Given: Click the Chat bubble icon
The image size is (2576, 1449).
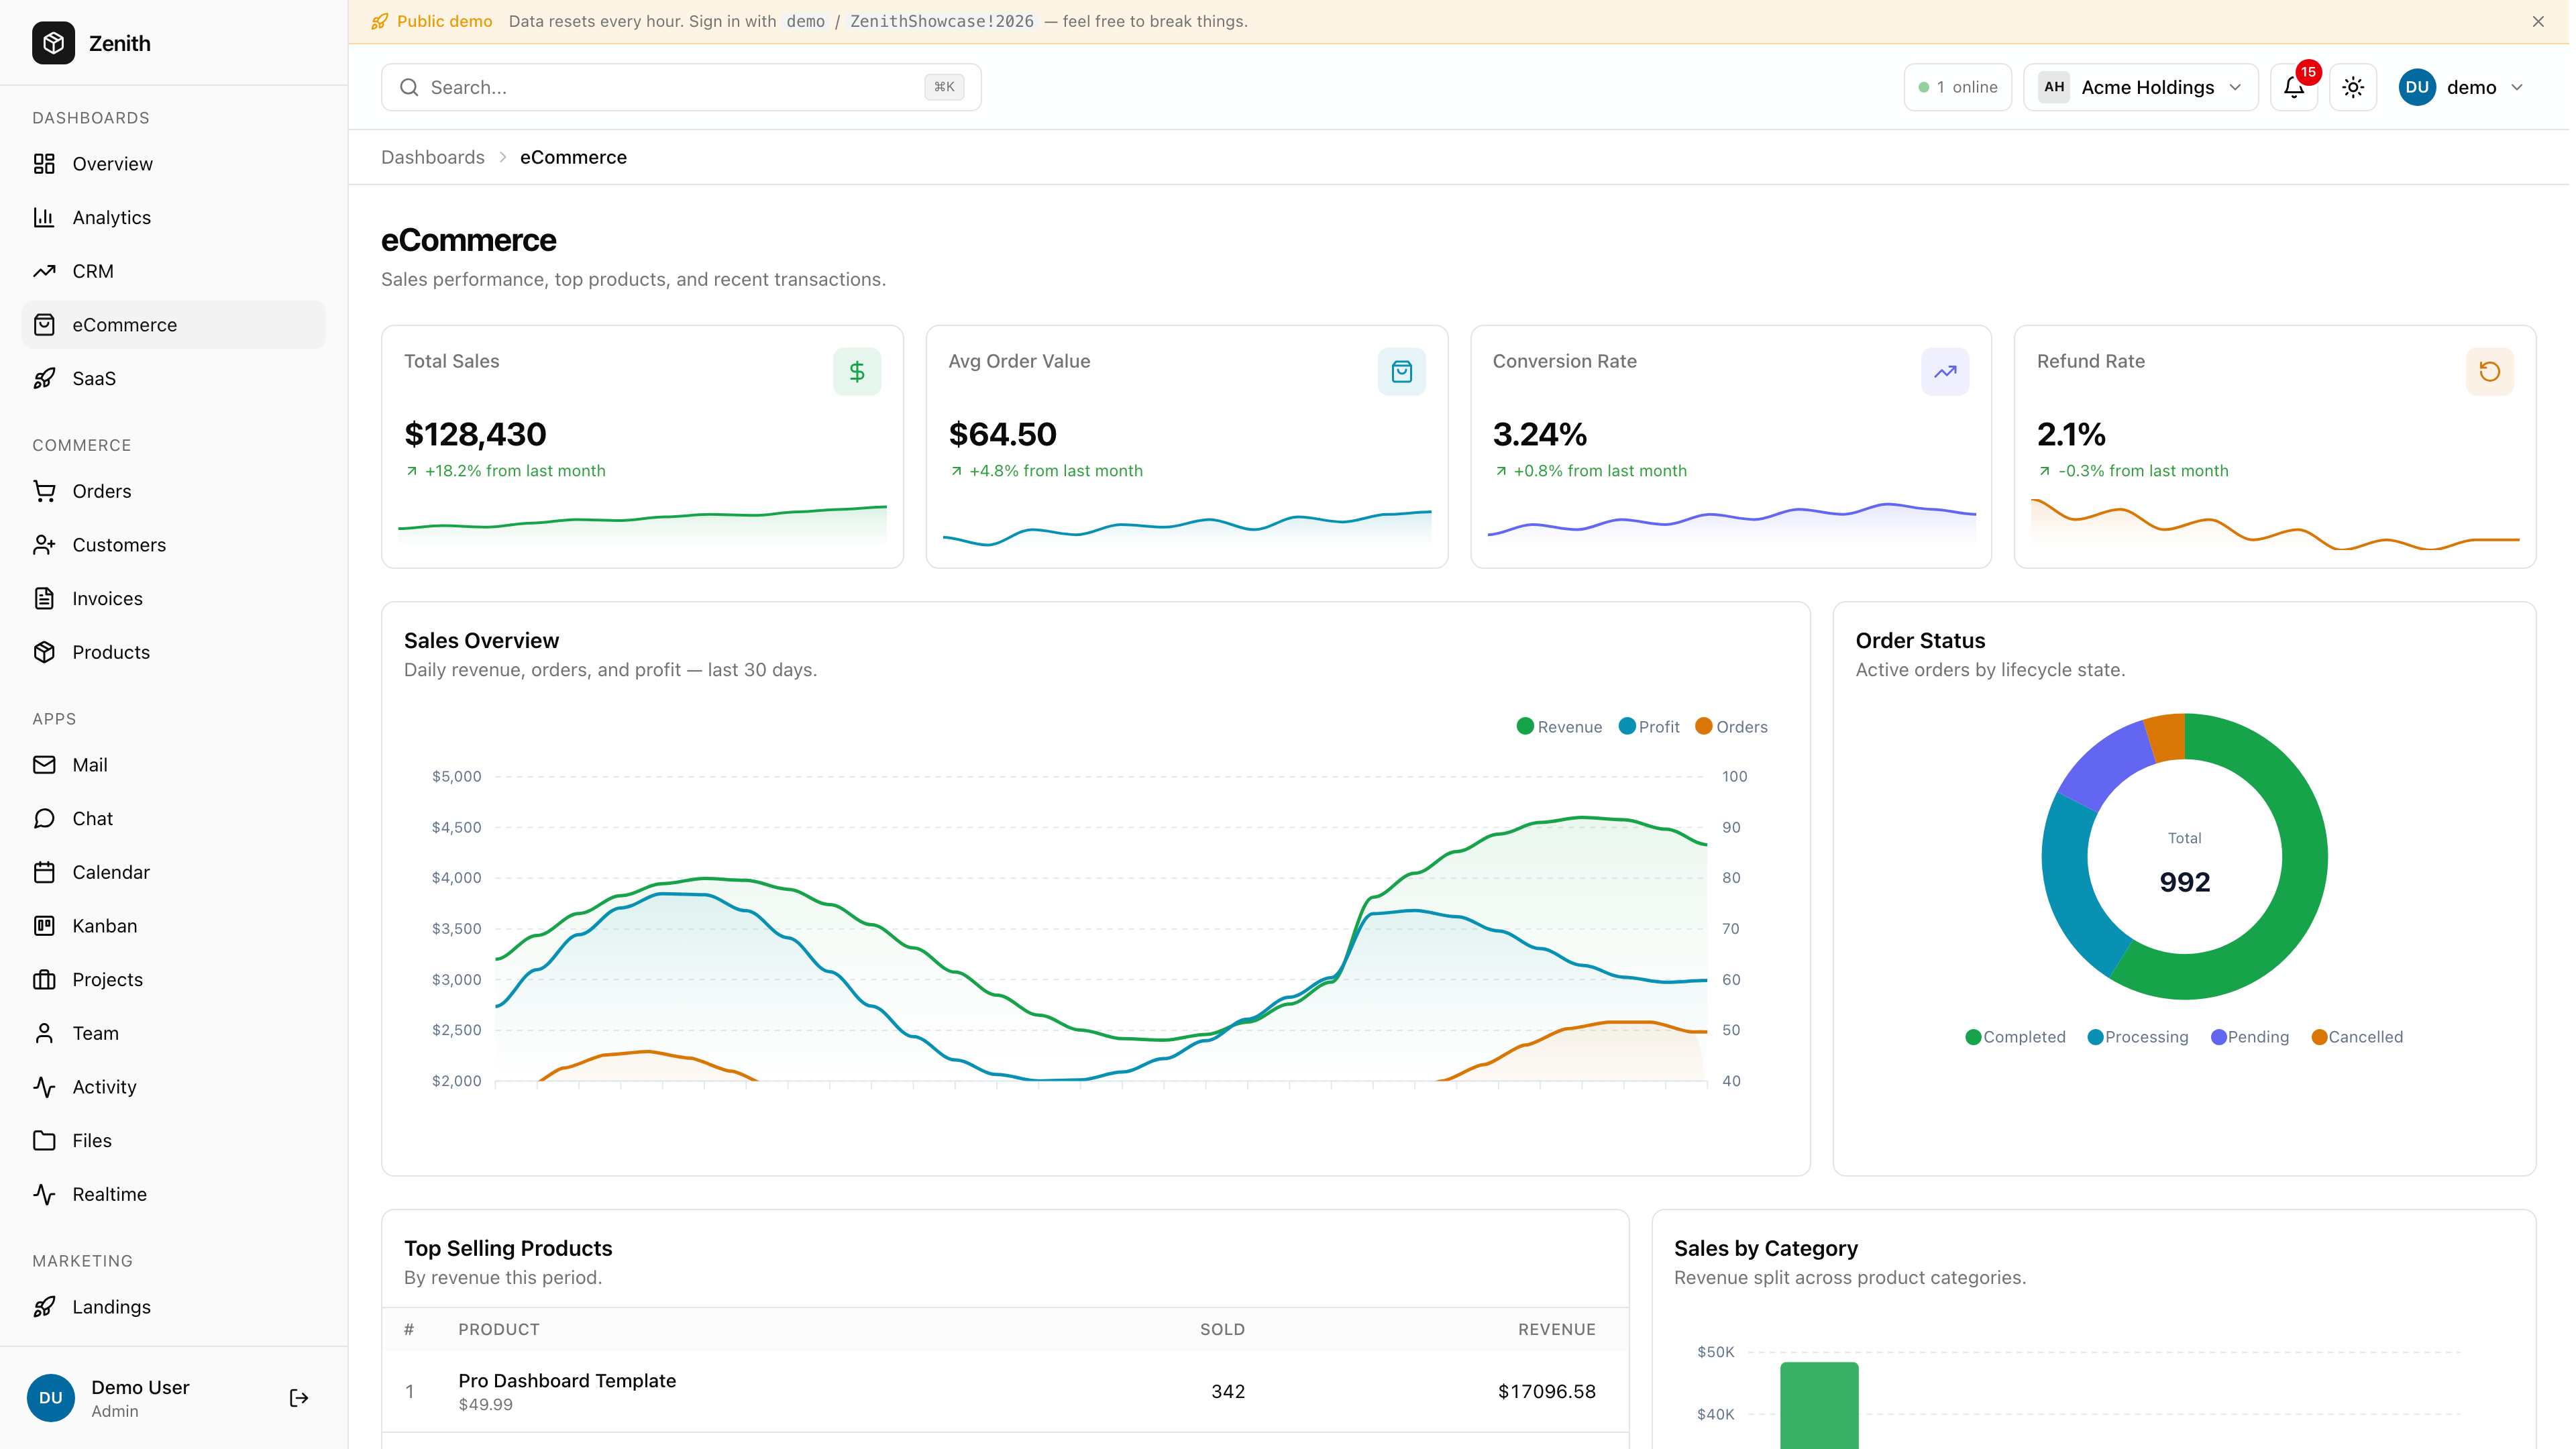Looking at the screenshot, I should coord(44,819).
